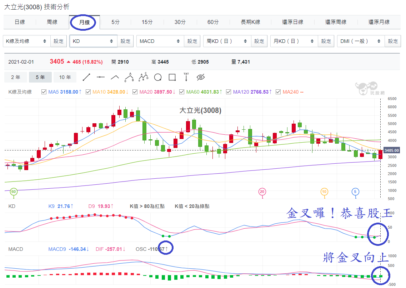Viewport: 406px width, 288px height.
Task: Uncheck the MA60 moving average checkbox
Action: tap(182, 92)
